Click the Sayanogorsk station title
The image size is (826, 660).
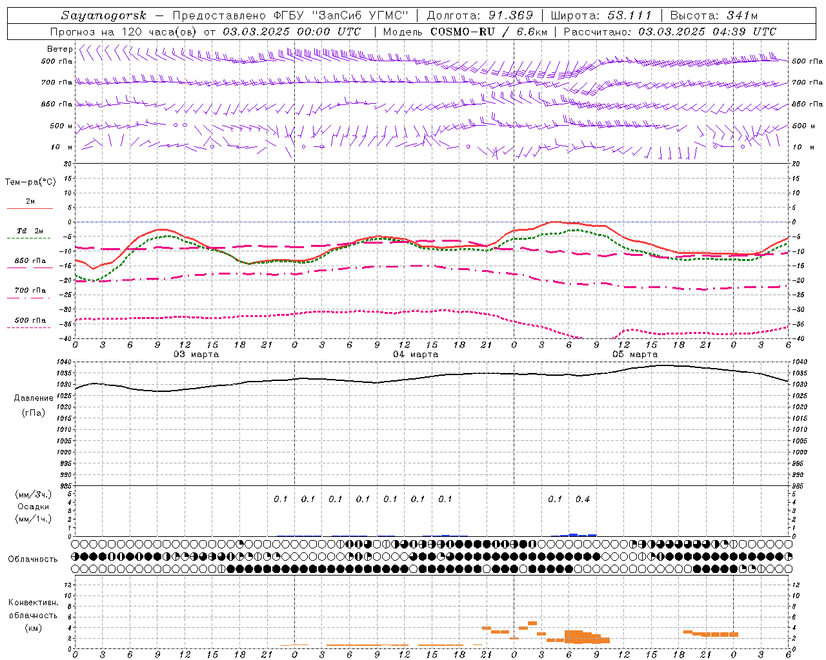pyautogui.click(x=104, y=15)
